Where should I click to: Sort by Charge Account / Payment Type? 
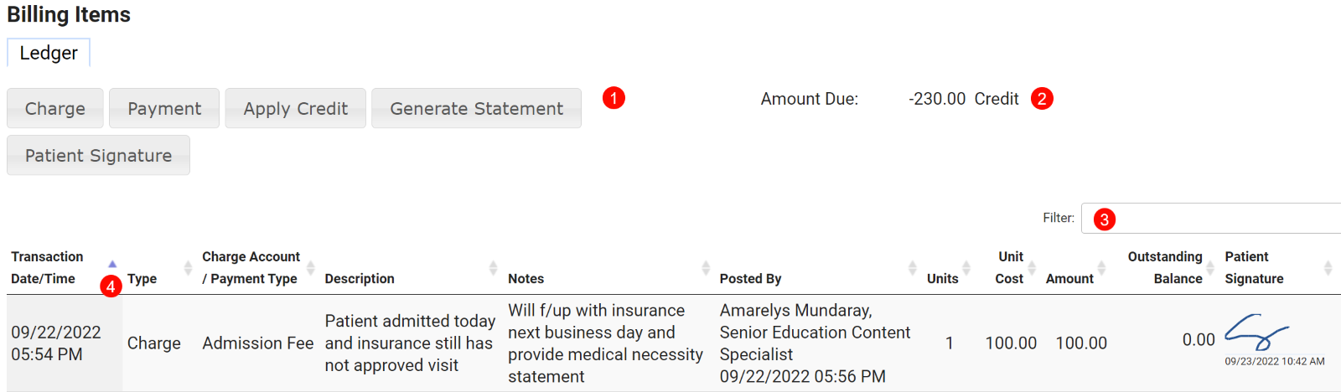[x=311, y=268]
